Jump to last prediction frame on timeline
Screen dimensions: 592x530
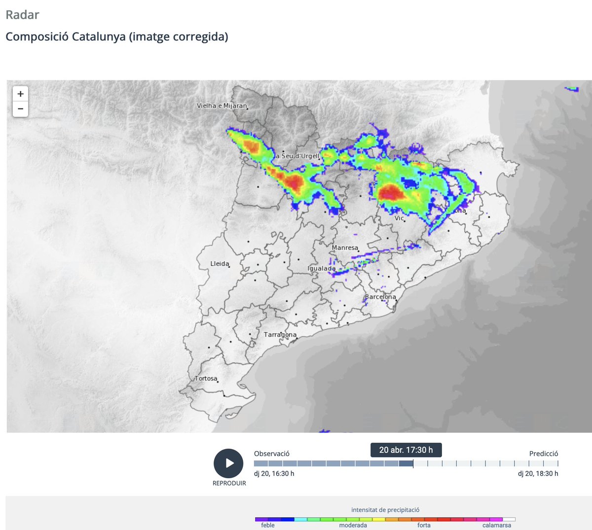coord(552,463)
